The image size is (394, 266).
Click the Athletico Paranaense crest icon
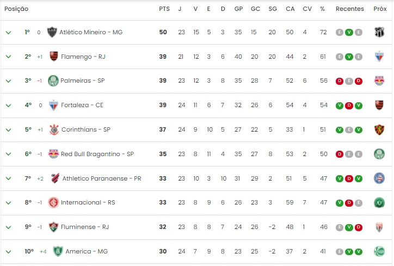[55, 178]
